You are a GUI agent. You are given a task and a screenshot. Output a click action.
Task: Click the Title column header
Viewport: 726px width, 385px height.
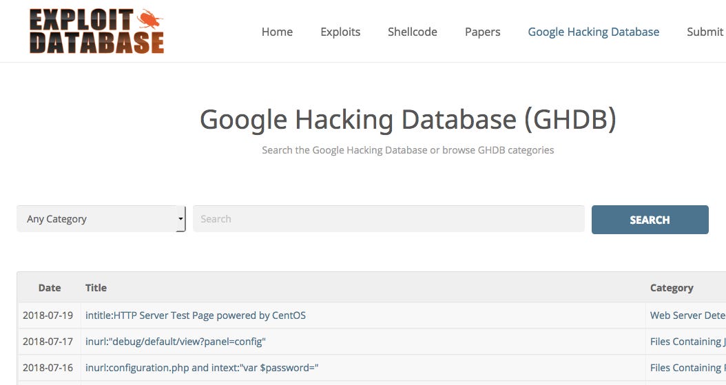(96, 288)
